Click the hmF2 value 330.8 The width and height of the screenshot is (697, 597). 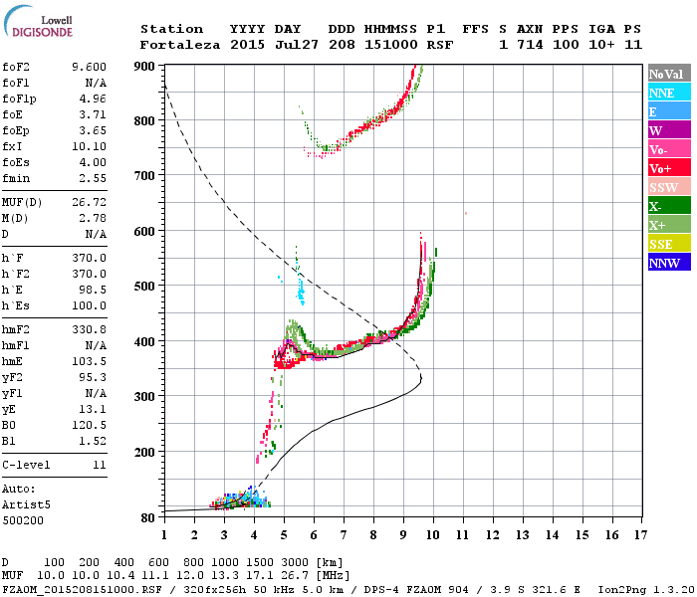point(89,329)
